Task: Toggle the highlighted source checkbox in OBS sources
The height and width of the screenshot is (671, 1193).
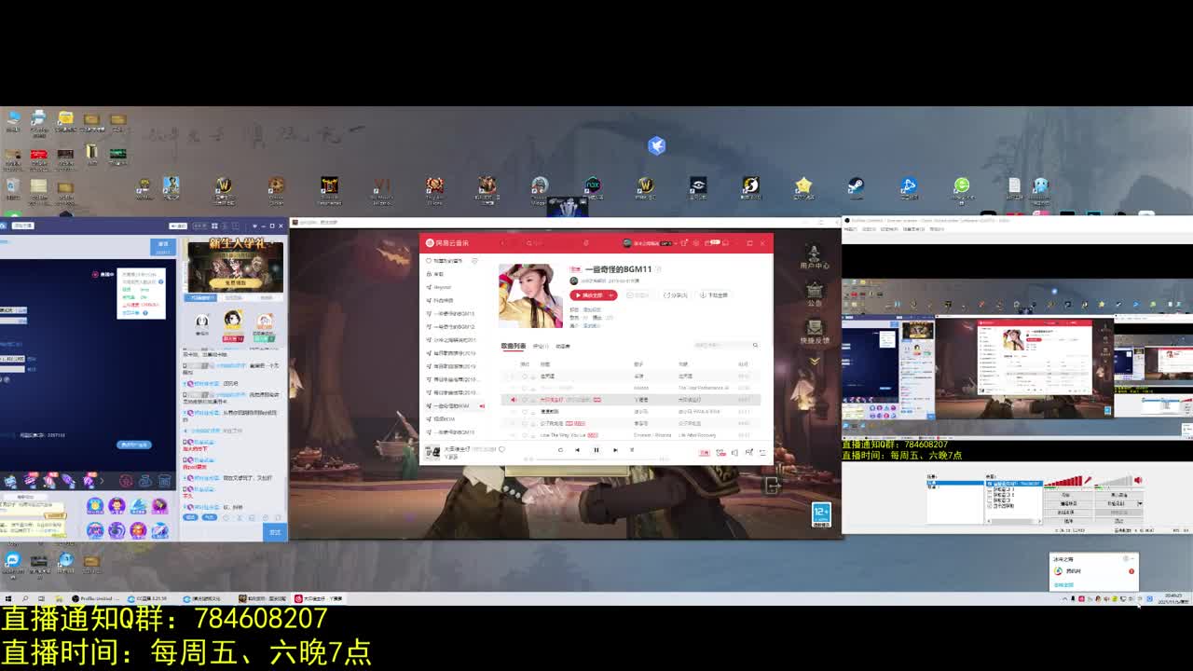Action: click(x=991, y=484)
